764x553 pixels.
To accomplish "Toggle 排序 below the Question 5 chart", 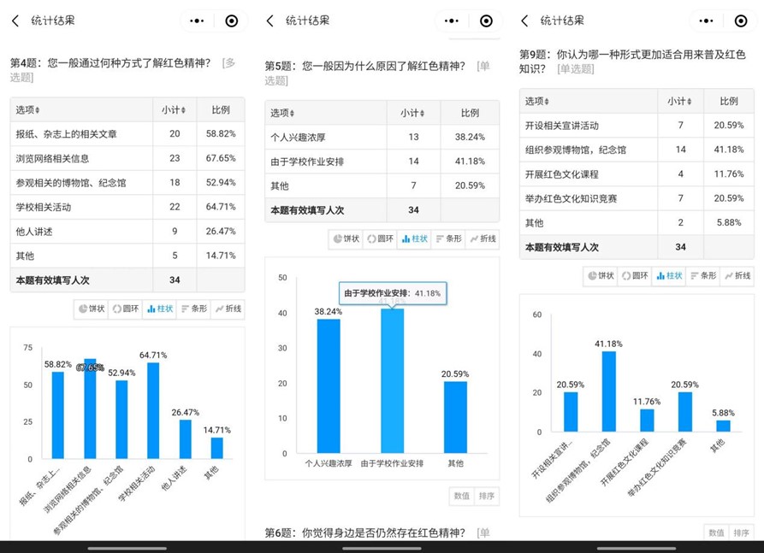I will [486, 496].
